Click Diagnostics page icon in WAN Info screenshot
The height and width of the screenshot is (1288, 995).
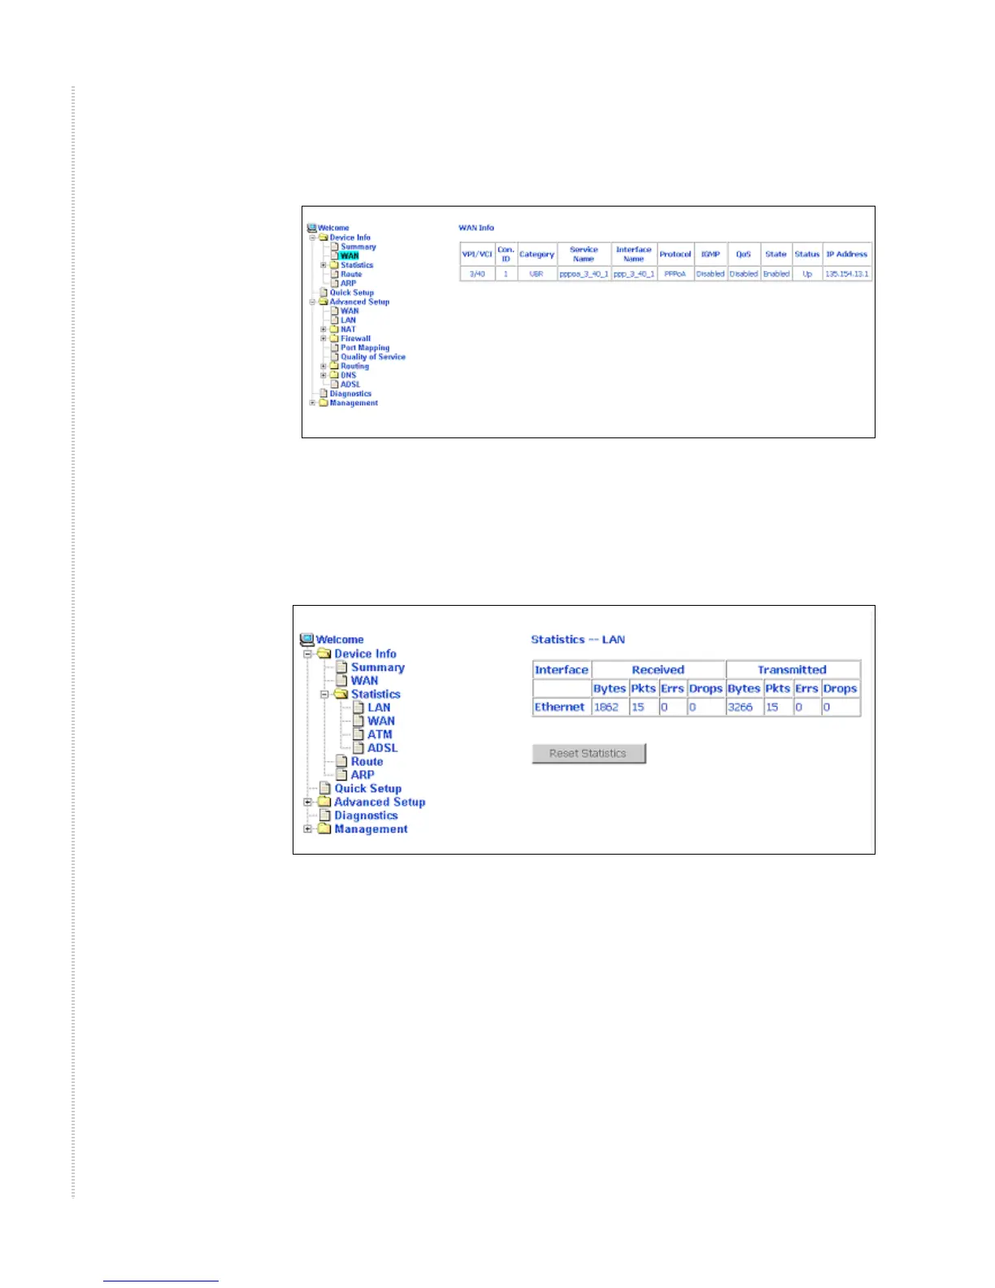tap(324, 394)
